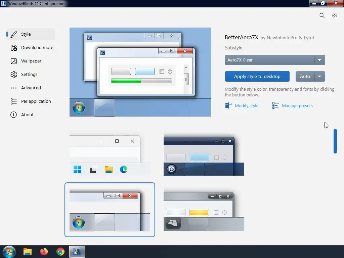The image size is (344, 258).
Task: Open the gear settings icon at top right
Action: 334,15
